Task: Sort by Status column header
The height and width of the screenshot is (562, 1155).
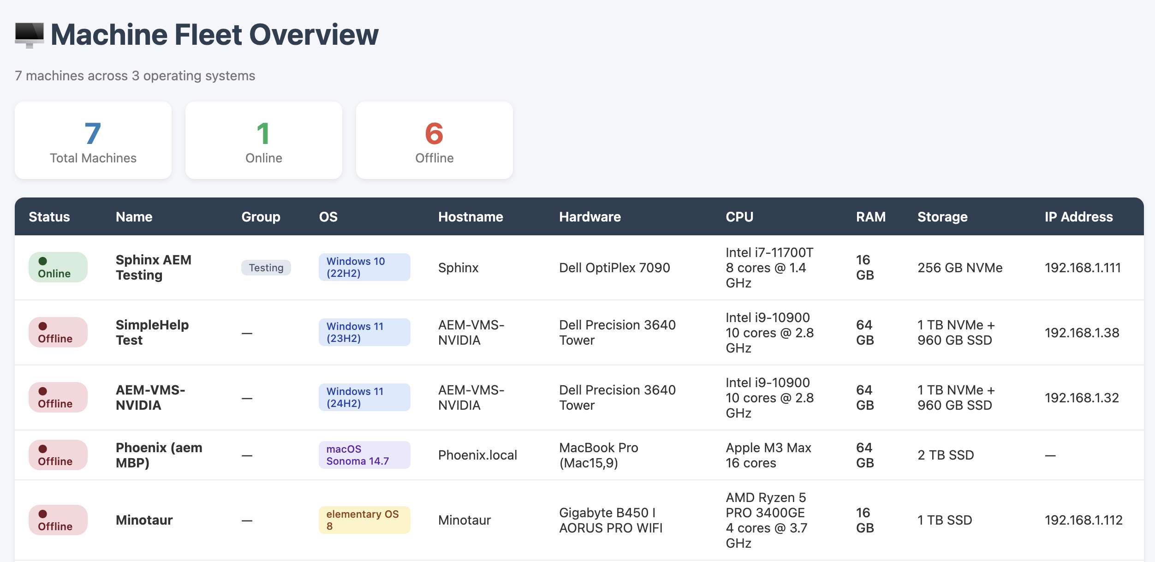Action: point(49,217)
